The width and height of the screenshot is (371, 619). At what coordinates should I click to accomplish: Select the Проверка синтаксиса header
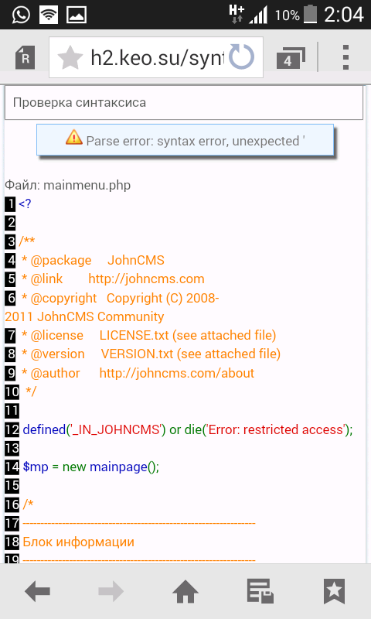[184, 103]
